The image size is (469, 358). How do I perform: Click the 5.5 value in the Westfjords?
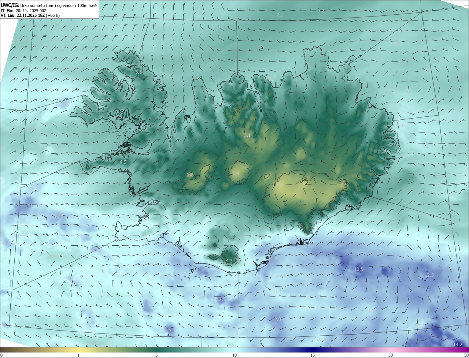tap(139, 72)
